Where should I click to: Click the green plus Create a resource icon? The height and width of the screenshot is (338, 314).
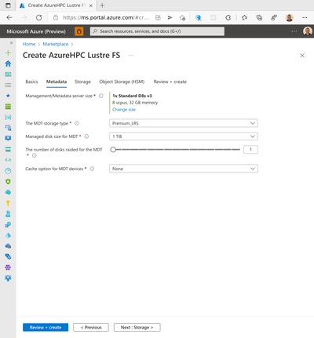click(x=8, y=53)
